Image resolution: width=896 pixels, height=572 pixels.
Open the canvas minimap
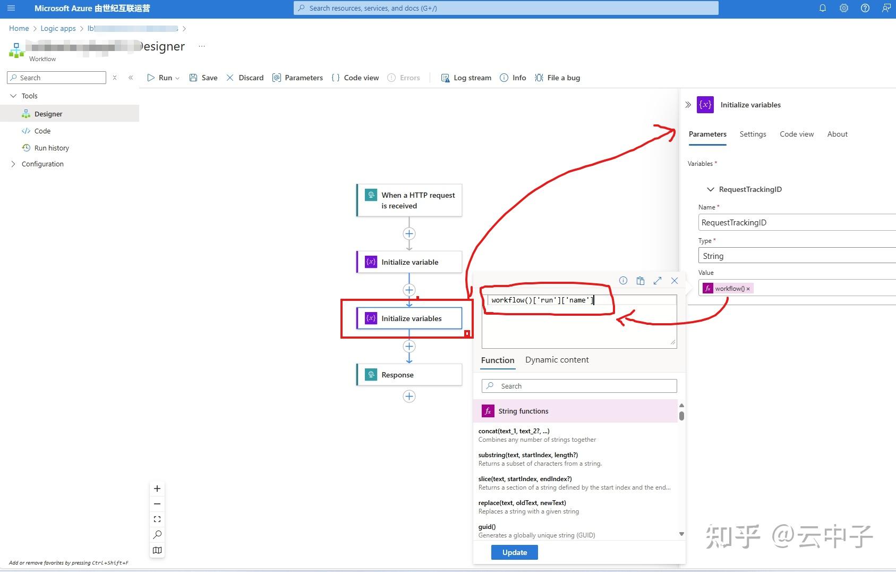tap(157, 550)
